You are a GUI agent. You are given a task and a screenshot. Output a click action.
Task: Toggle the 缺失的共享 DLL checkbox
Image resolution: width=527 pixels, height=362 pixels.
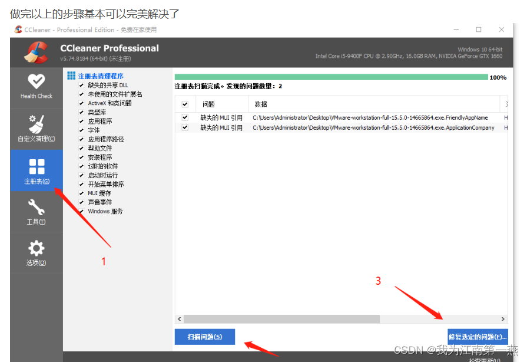point(81,85)
